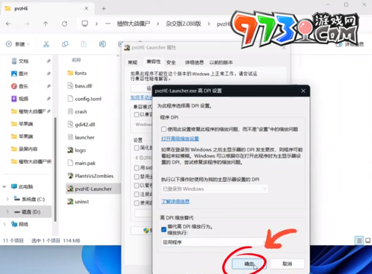372x274 pixels.
Task: Open the 应用程序 scaling dropdown
Action: 214,242
